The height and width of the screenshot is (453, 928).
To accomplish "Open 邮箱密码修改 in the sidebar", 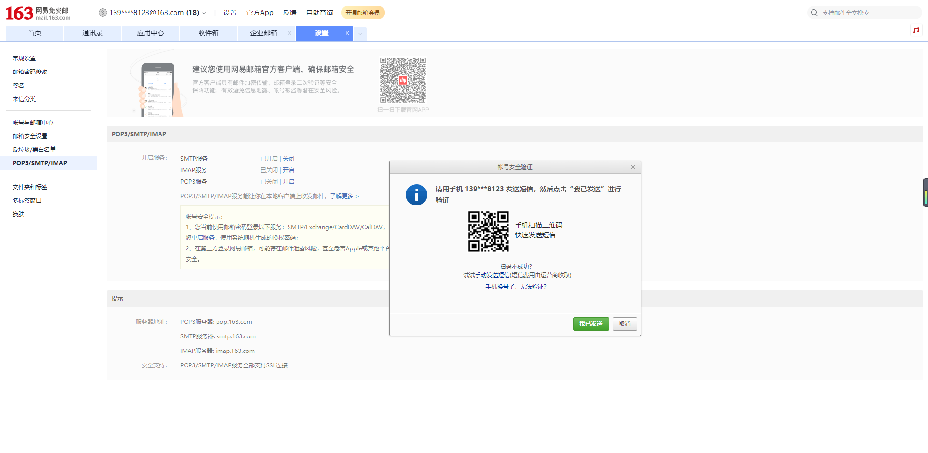I will (30, 72).
